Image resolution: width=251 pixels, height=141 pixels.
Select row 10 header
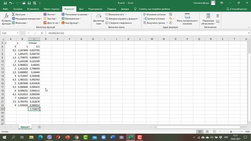(2, 61)
